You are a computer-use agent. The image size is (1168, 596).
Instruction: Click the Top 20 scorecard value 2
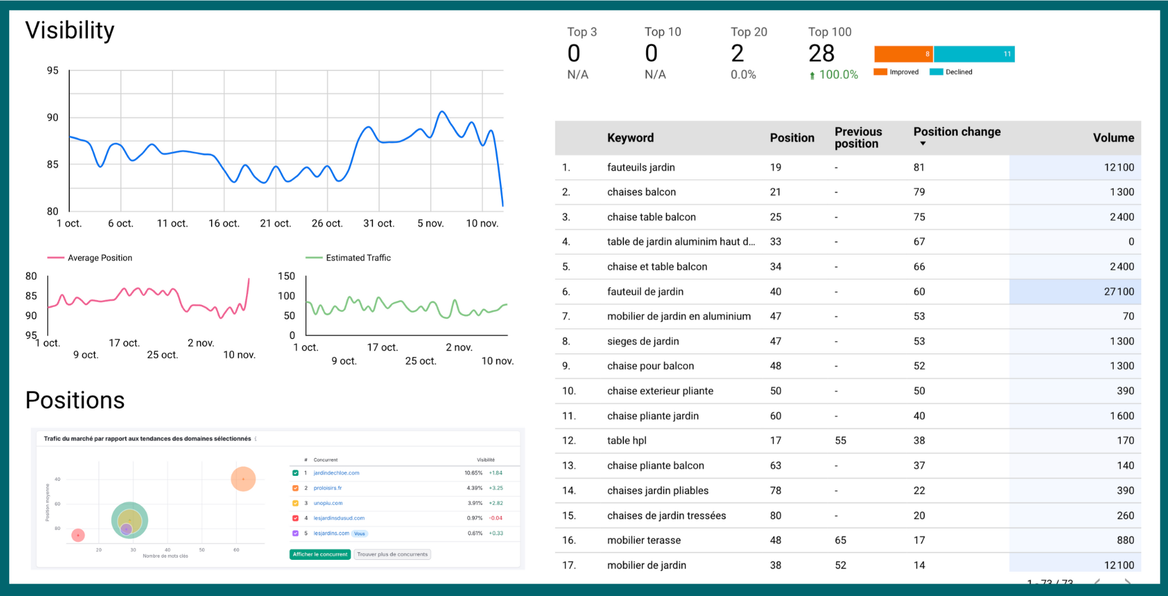(x=738, y=54)
